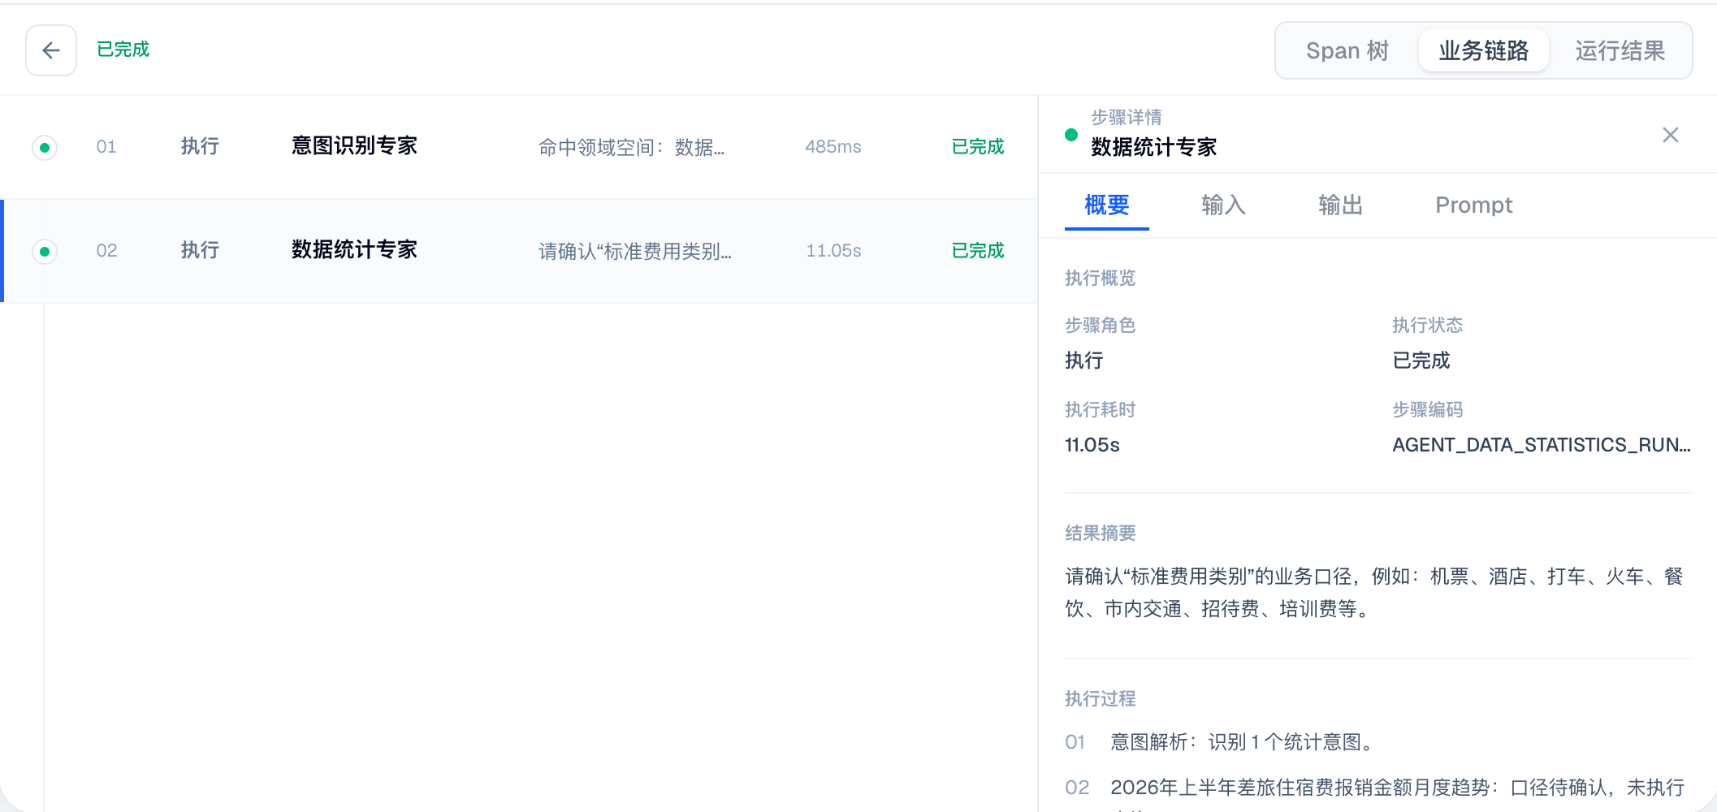Click the back arrow button
1717x812 pixels.
(51, 50)
